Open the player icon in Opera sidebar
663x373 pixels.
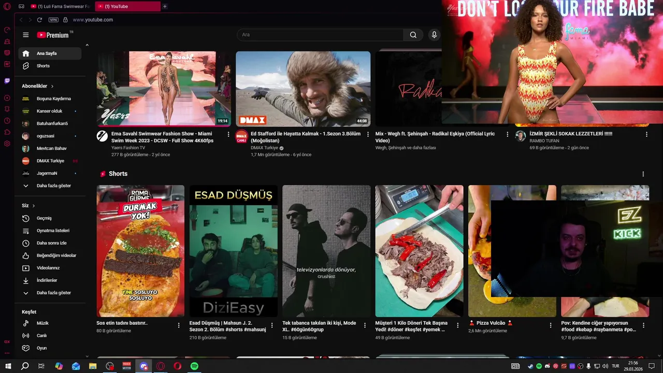[7, 98]
